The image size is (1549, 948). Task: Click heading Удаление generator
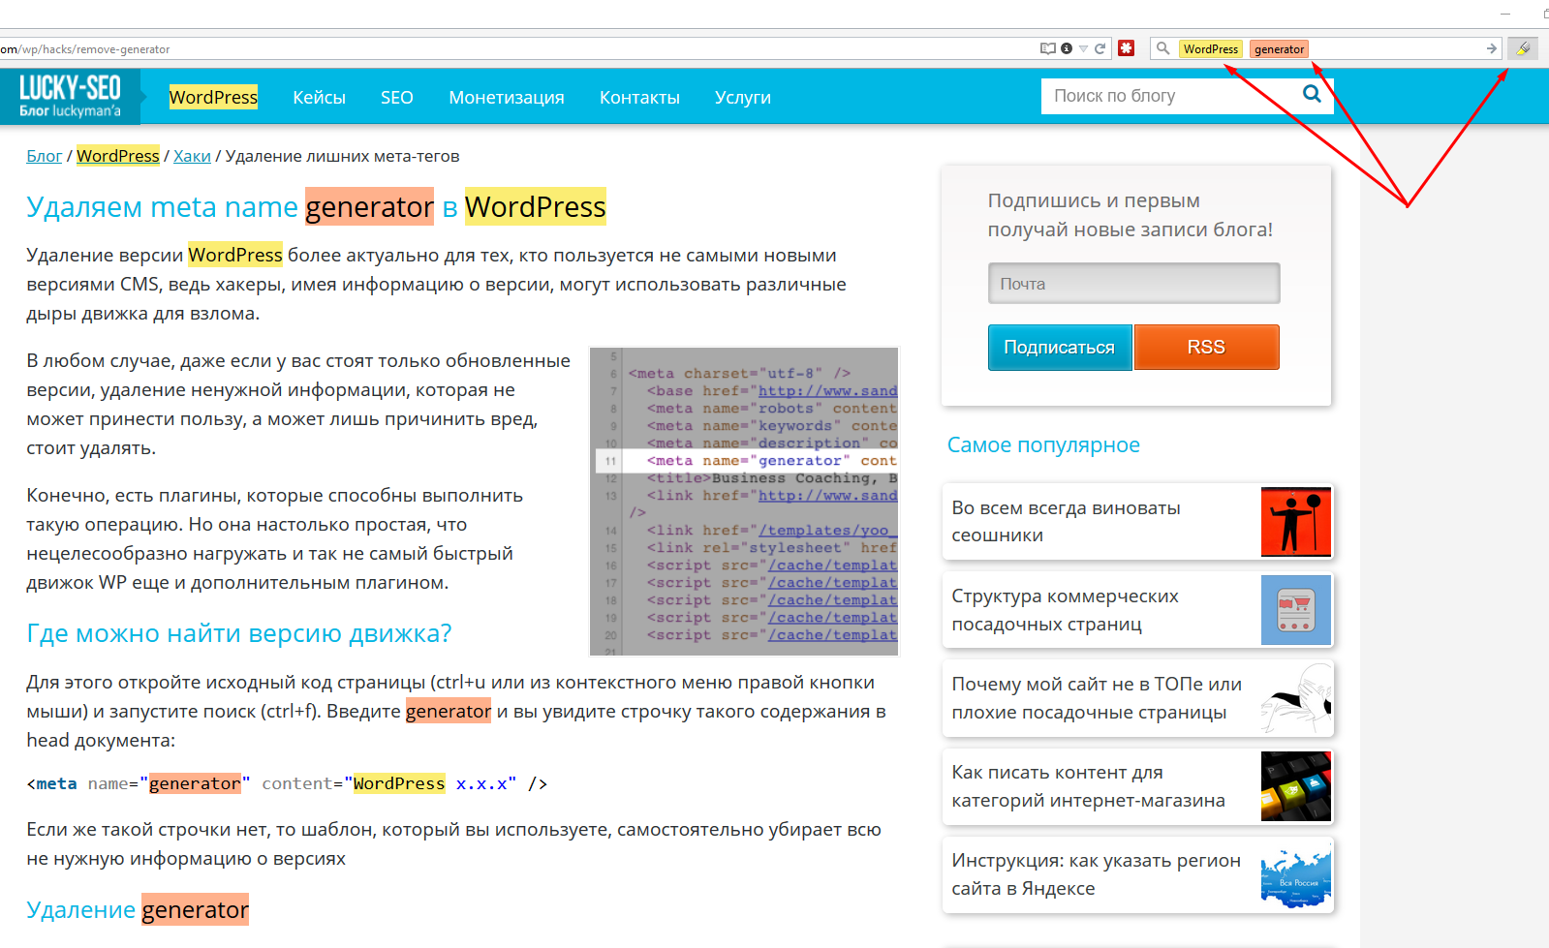(138, 909)
